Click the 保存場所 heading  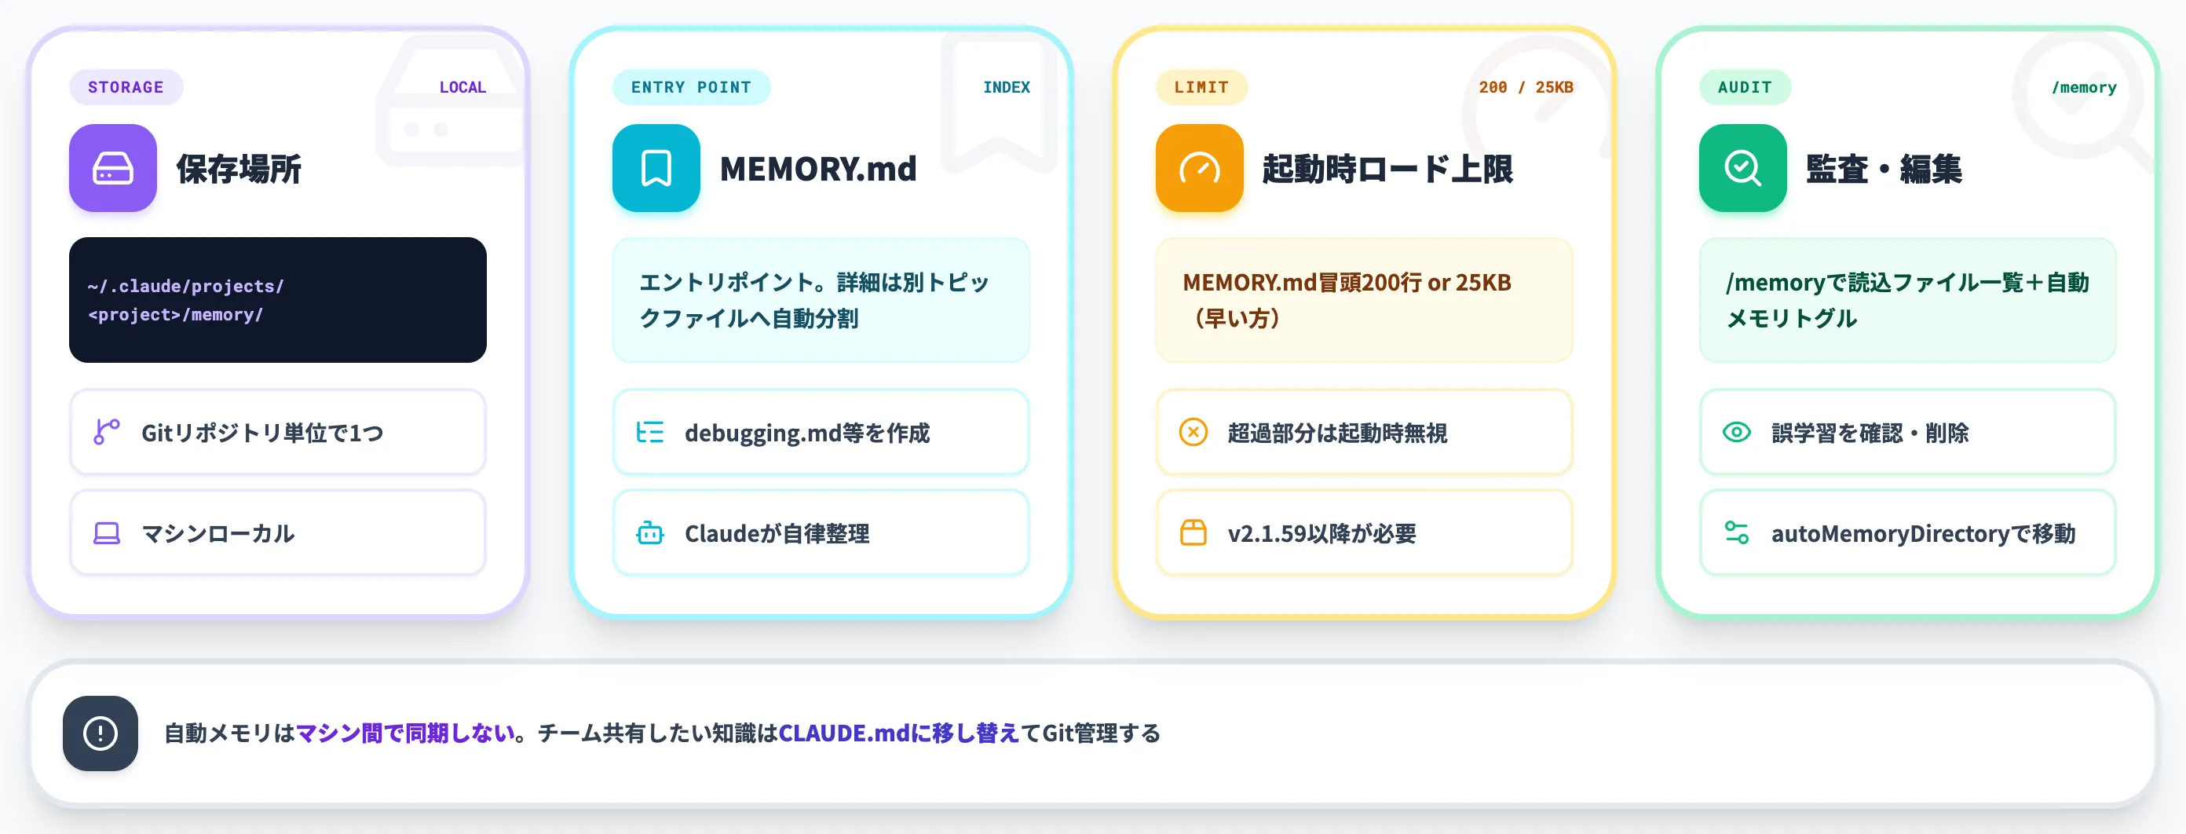239,169
